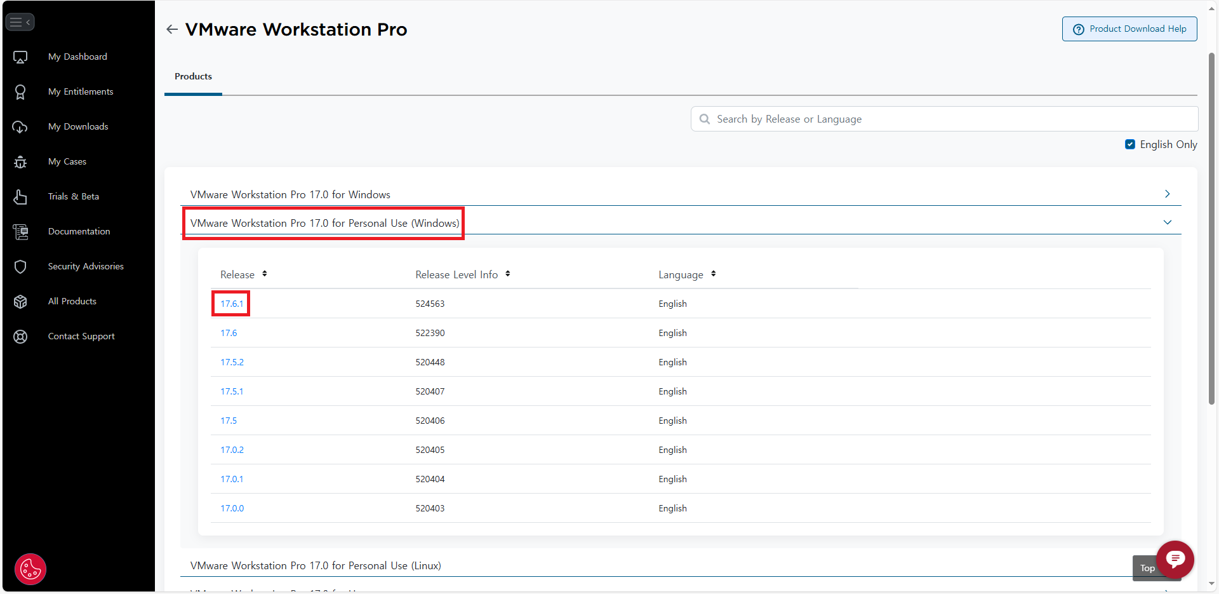Open the red chat bubble
This screenshot has width=1219, height=594.
click(x=1175, y=560)
